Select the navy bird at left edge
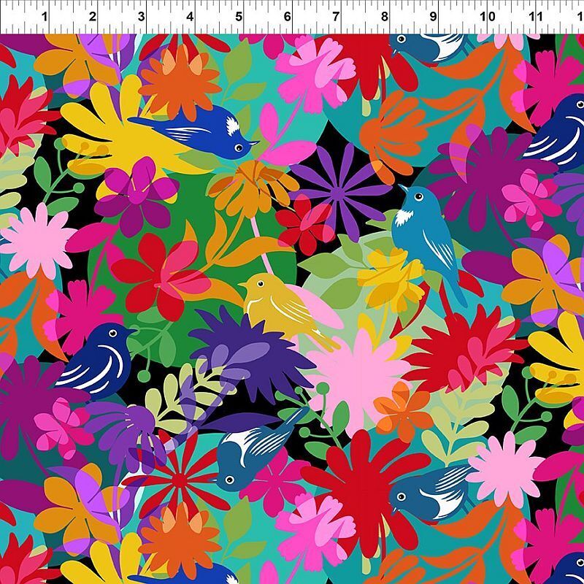The width and height of the screenshot is (584, 584). coord(99,359)
